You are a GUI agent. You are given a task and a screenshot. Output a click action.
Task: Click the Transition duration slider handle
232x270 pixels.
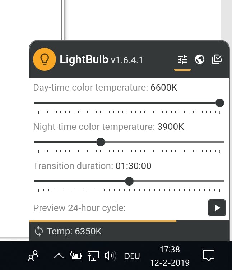(x=129, y=181)
